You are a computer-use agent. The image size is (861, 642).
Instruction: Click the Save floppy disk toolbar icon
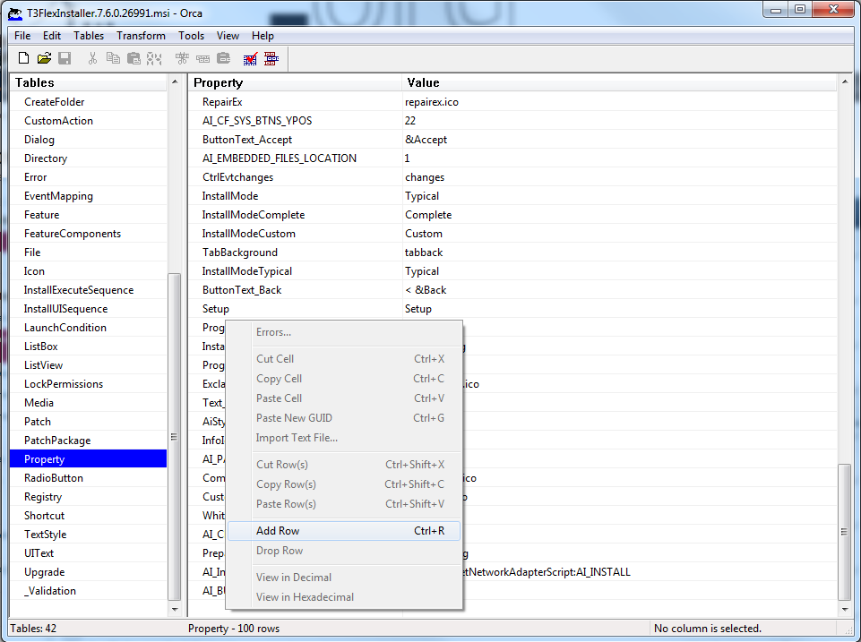pos(65,58)
